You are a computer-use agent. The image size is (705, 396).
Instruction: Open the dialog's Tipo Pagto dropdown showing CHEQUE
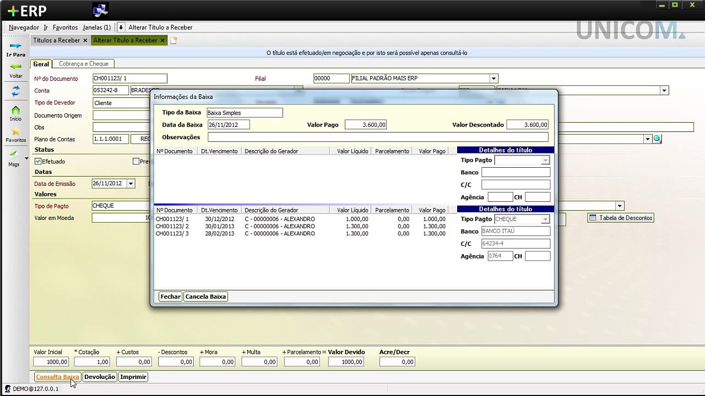(545, 219)
